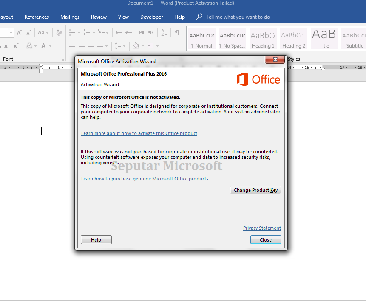This screenshot has width=366, height=301.
Task: Open the Font dialog launcher
Action: click(62, 59)
